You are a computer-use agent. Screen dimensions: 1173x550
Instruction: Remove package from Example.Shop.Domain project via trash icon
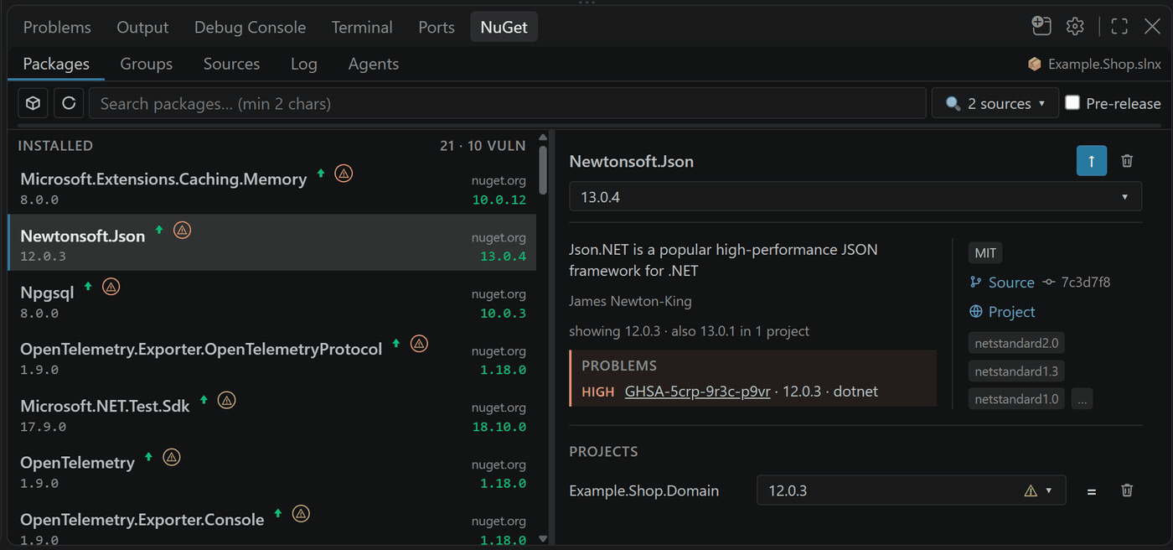pos(1127,490)
